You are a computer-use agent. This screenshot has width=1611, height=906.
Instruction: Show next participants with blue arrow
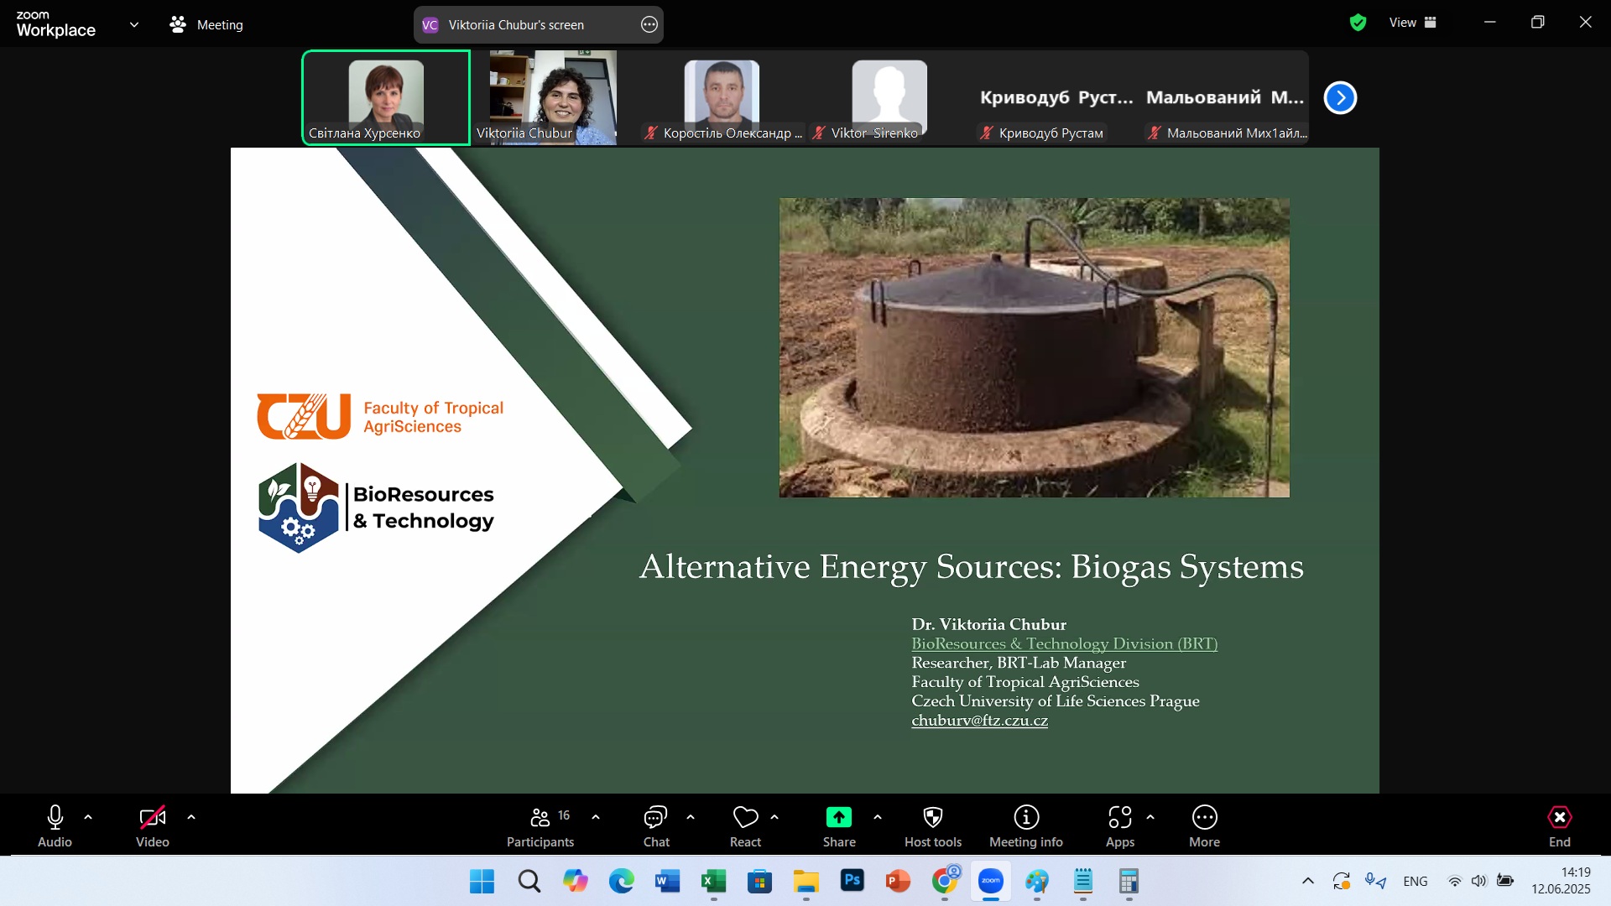click(1340, 98)
